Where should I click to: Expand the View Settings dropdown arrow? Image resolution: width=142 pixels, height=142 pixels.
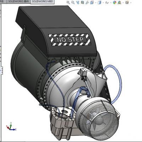point(131,2)
